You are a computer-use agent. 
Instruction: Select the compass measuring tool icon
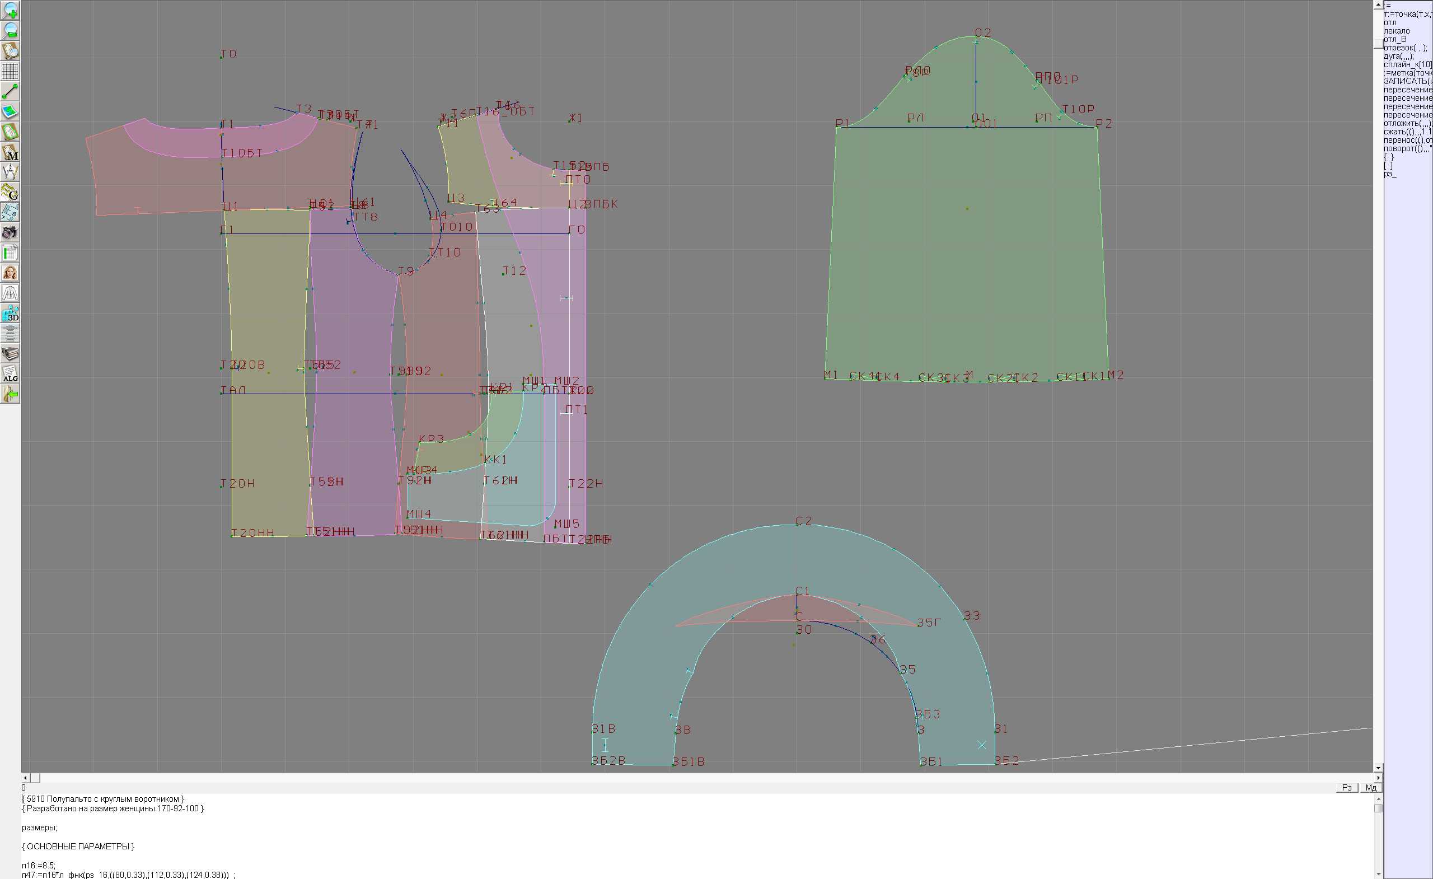tap(10, 172)
